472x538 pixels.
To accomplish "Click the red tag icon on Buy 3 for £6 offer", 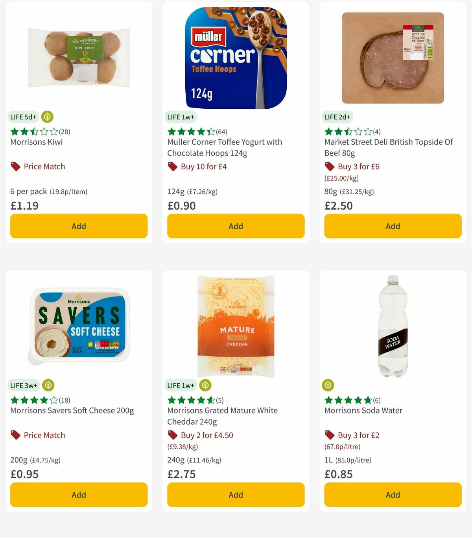I will [x=329, y=166].
